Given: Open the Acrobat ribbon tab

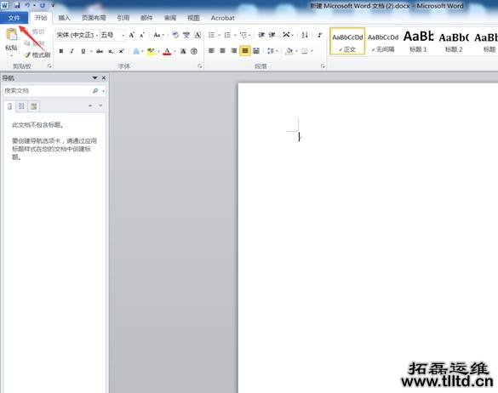Looking at the screenshot, I should pos(223,18).
